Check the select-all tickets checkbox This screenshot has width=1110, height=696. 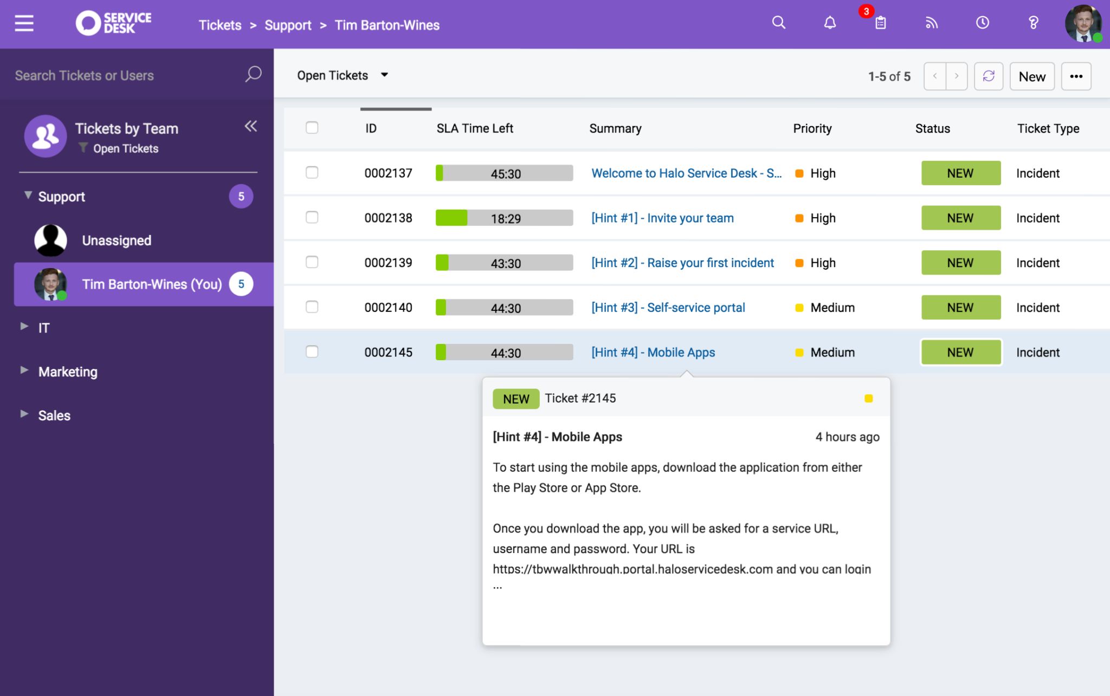(313, 127)
